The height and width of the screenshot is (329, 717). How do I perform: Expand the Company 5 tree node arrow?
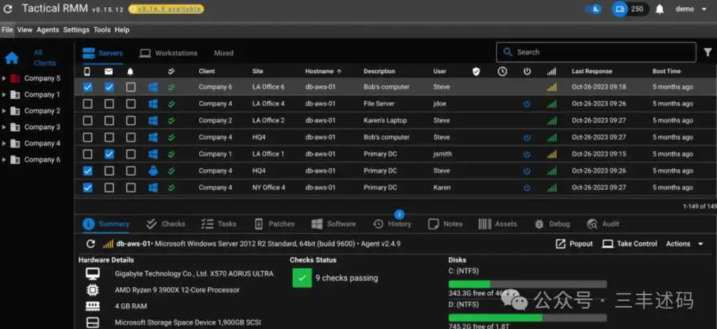[x=4, y=78]
